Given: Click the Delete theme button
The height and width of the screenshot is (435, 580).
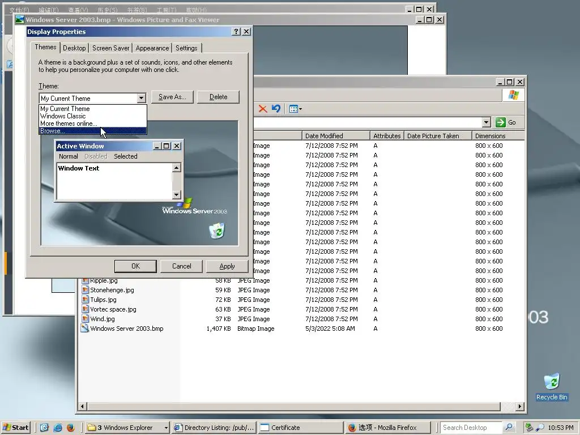Looking at the screenshot, I should click(x=218, y=97).
